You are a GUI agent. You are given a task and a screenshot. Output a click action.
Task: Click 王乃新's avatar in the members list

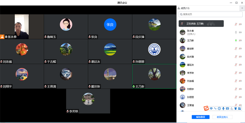coord(182,40)
